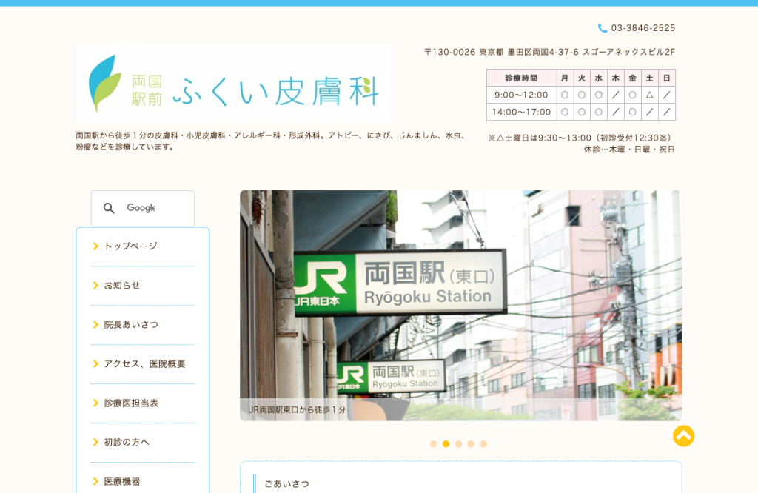Click the yellow scroll-to-top arrow button
Image resolution: width=758 pixels, height=493 pixels.
pyautogui.click(x=683, y=436)
